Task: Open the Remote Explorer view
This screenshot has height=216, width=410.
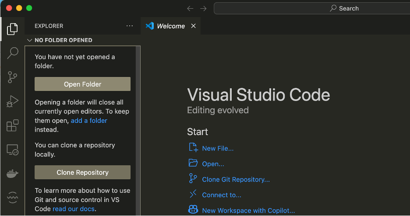Action: 12,150
